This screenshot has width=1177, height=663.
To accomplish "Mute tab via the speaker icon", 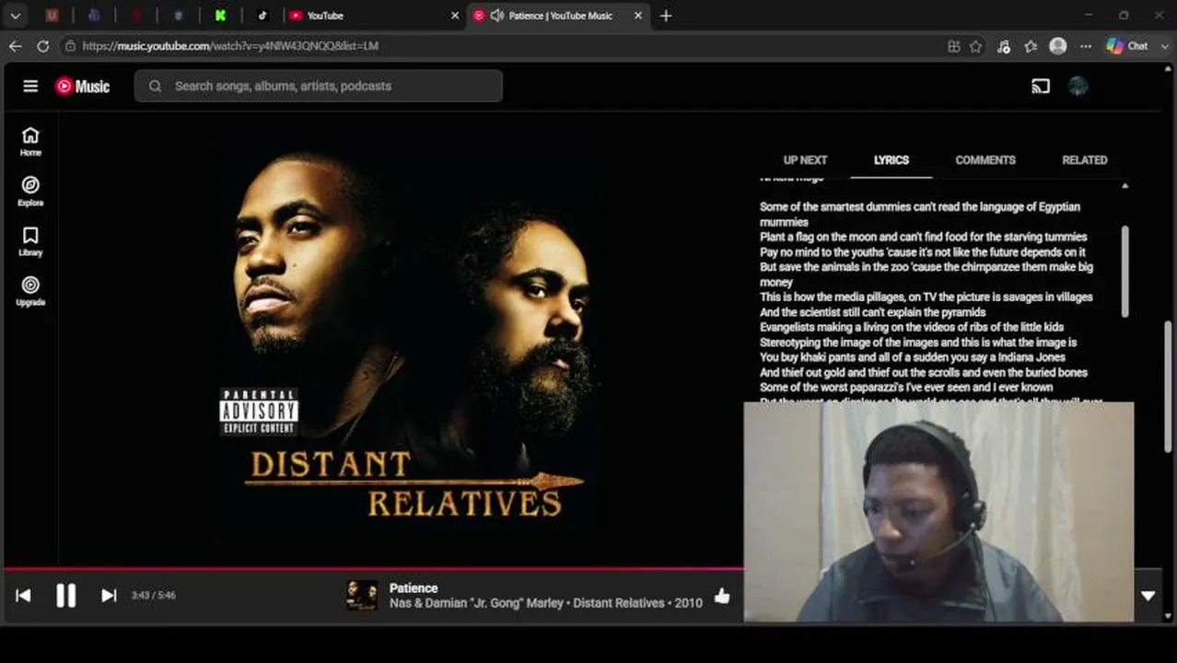I will pos(497,16).
